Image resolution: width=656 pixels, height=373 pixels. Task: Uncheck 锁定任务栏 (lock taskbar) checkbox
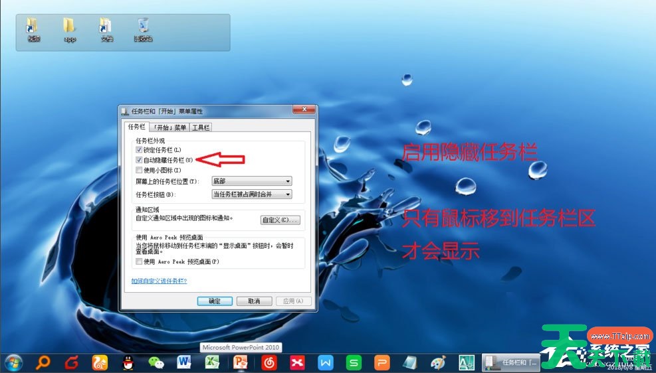(139, 150)
